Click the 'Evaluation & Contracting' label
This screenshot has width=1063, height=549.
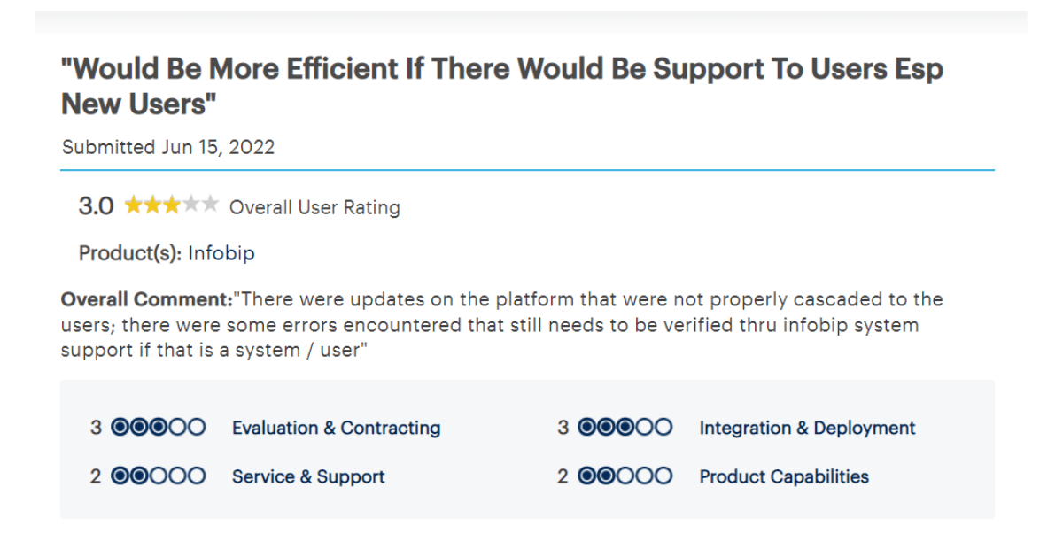pyautogui.click(x=336, y=428)
